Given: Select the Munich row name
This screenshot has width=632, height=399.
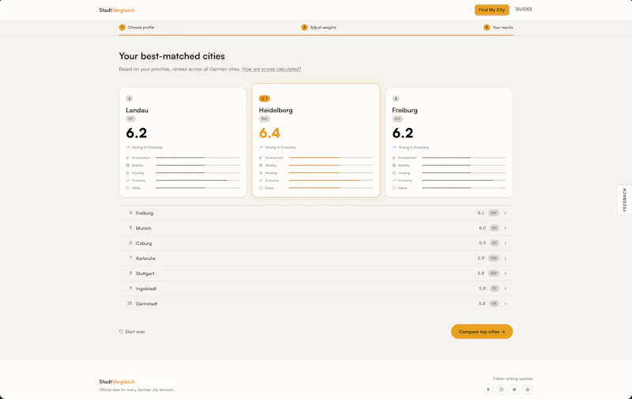Looking at the screenshot, I should click(x=144, y=228).
